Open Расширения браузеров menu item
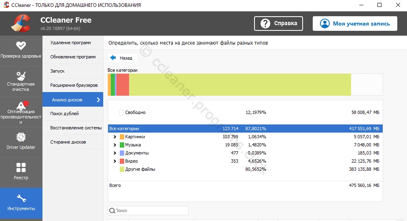407x221 pixels. pos(74,85)
